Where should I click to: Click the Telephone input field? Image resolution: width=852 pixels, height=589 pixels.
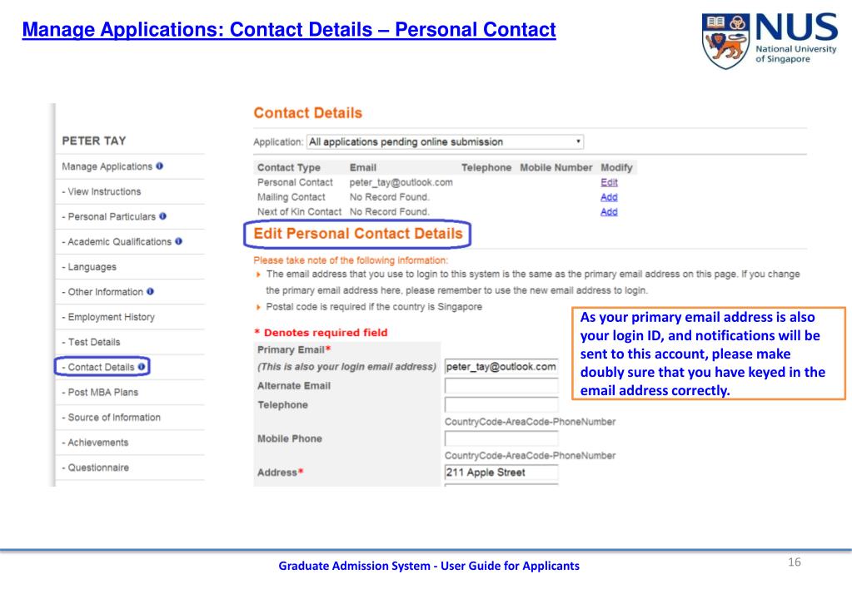(x=501, y=404)
